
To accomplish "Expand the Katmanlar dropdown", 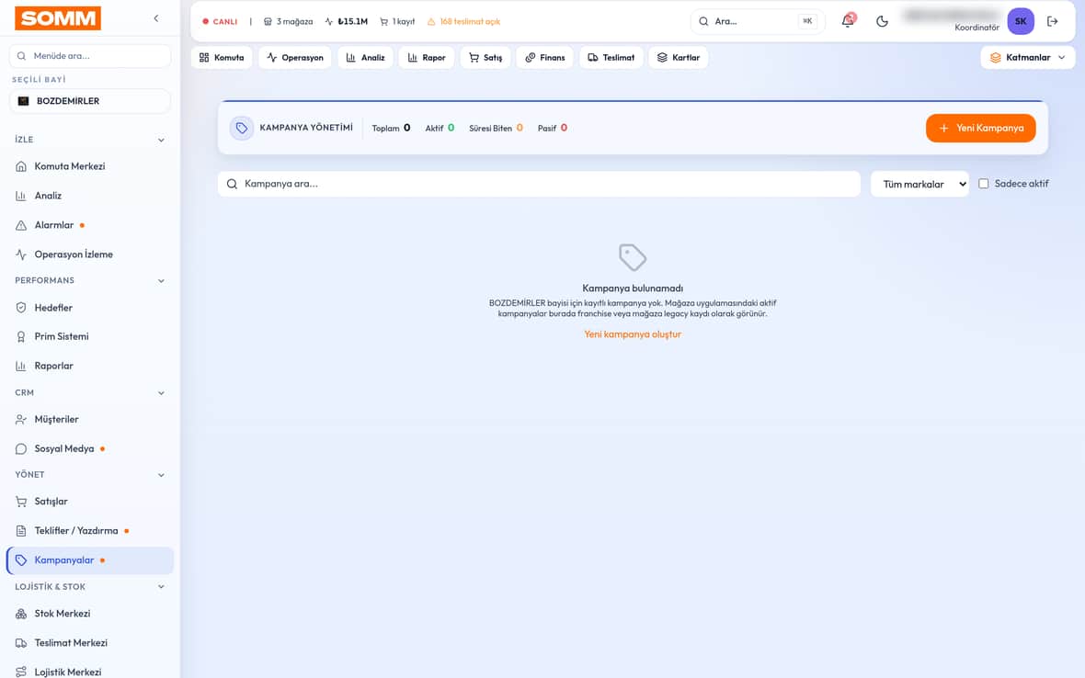I will click(1028, 57).
